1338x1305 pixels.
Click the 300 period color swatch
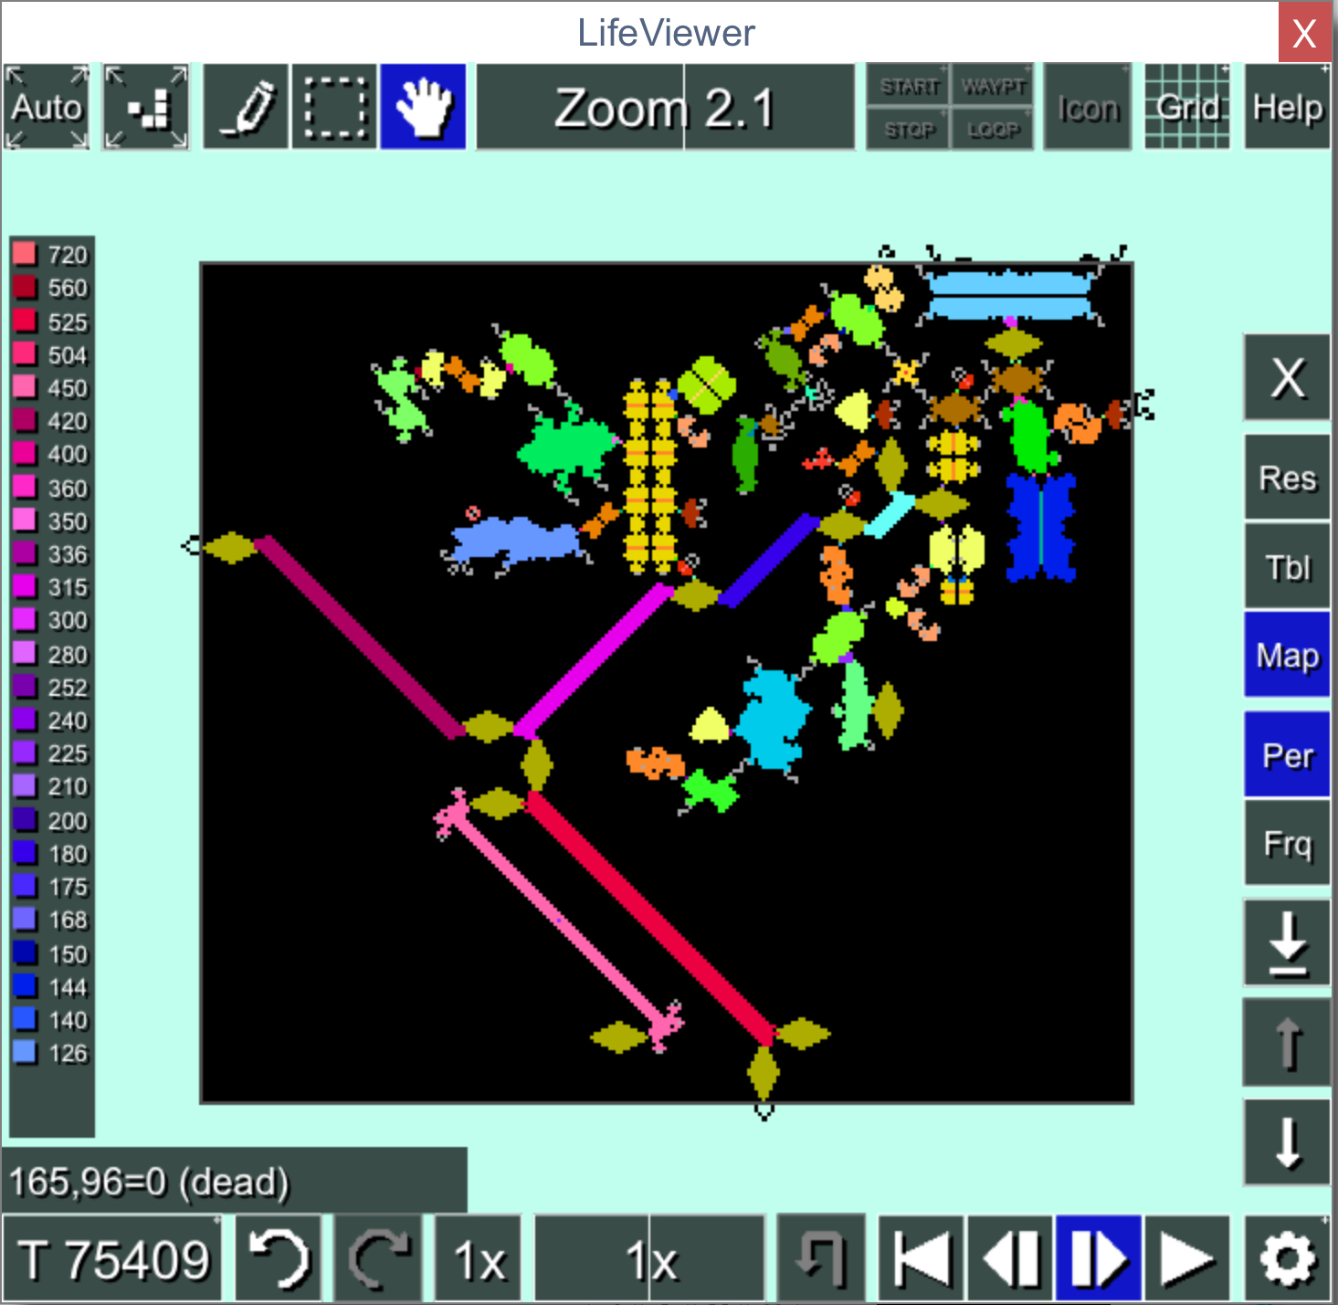click(x=25, y=620)
